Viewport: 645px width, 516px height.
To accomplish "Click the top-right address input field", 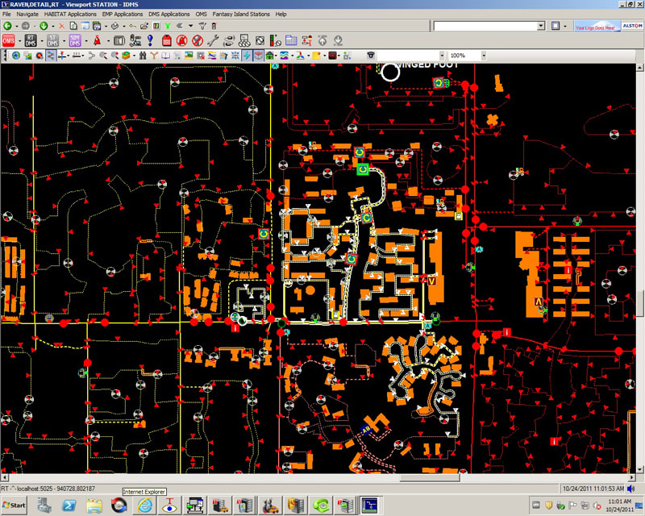I will pyautogui.click(x=485, y=26).
